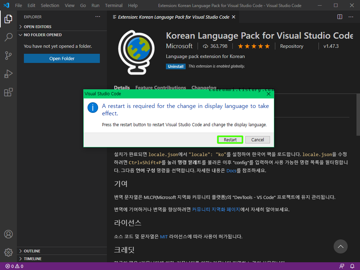360x270 pixels.
Task: Click the extension page vertical scrollbar
Action: click(358, 115)
